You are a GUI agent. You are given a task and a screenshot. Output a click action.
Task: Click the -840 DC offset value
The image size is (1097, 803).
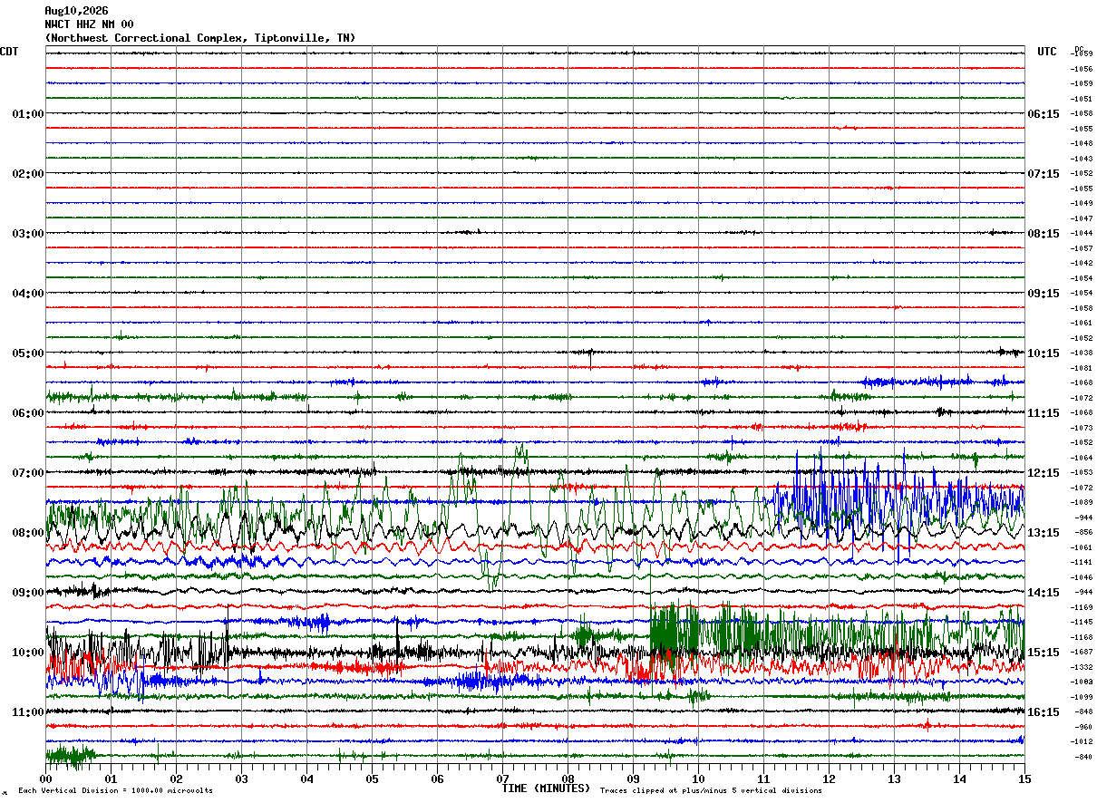pyautogui.click(x=1083, y=757)
